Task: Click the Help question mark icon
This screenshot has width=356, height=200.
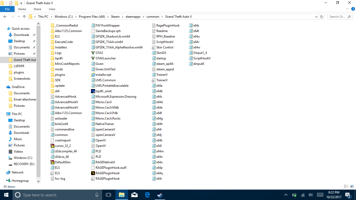Action: (x=353, y=9)
